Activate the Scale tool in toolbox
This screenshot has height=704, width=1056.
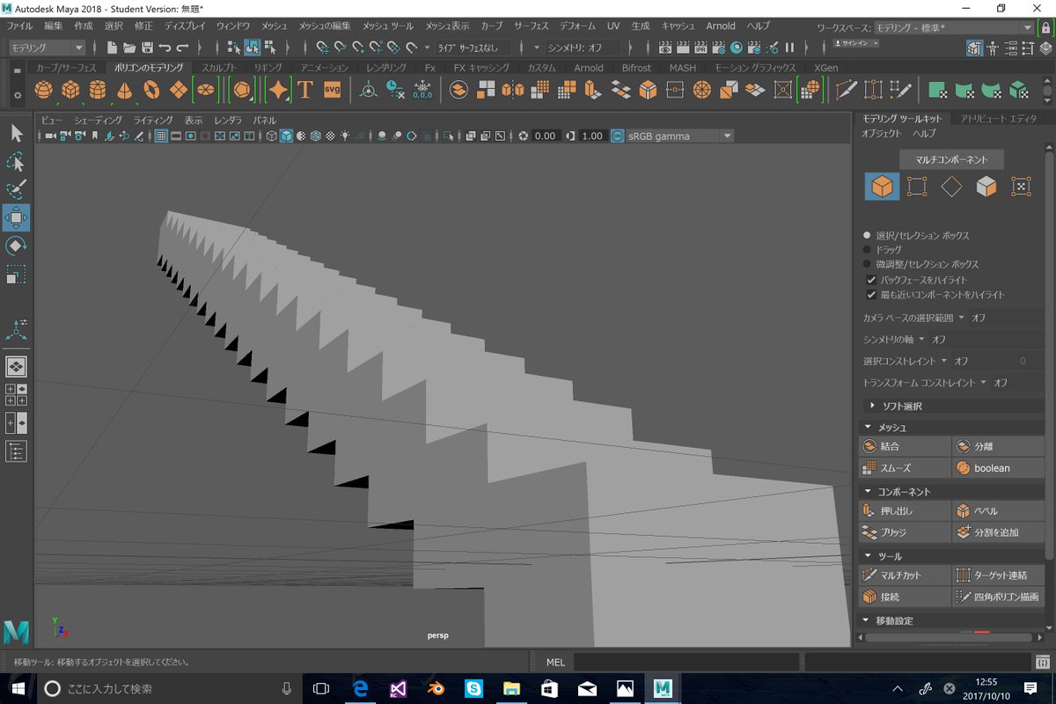click(x=17, y=274)
